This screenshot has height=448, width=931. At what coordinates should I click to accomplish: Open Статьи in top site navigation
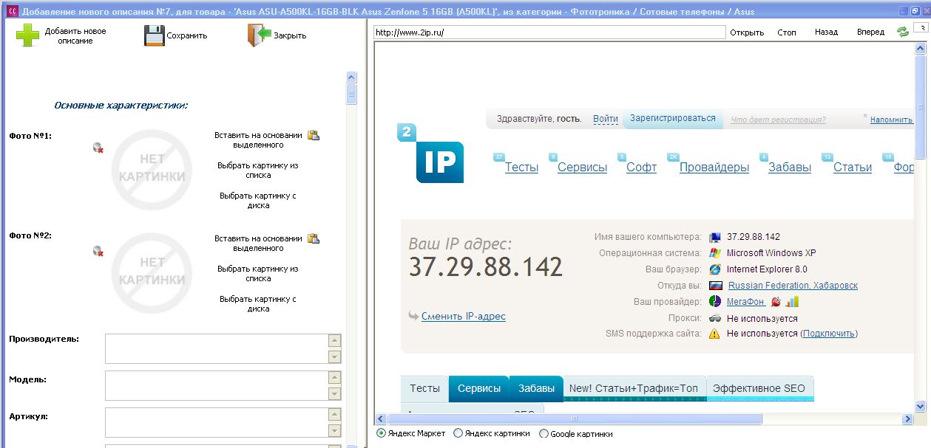pyautogui.click(x=853, y=168)
